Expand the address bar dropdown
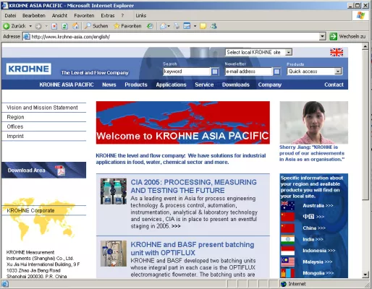The image size is (372, 289). click(323, 37)
